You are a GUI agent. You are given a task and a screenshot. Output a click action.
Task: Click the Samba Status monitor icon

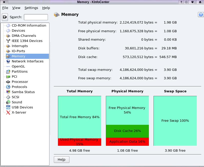(x=8, y=92)
